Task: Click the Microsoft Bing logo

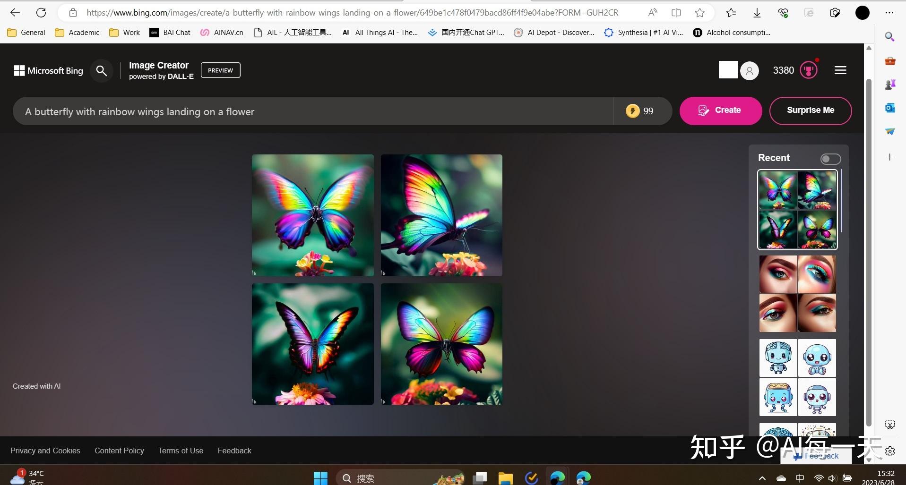Action: pos(47,70)
